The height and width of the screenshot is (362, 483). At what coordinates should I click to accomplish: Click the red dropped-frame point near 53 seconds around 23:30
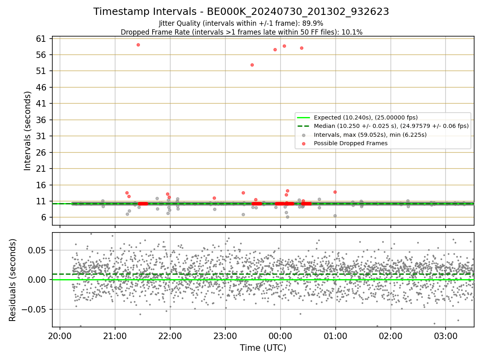click(252, 65)
